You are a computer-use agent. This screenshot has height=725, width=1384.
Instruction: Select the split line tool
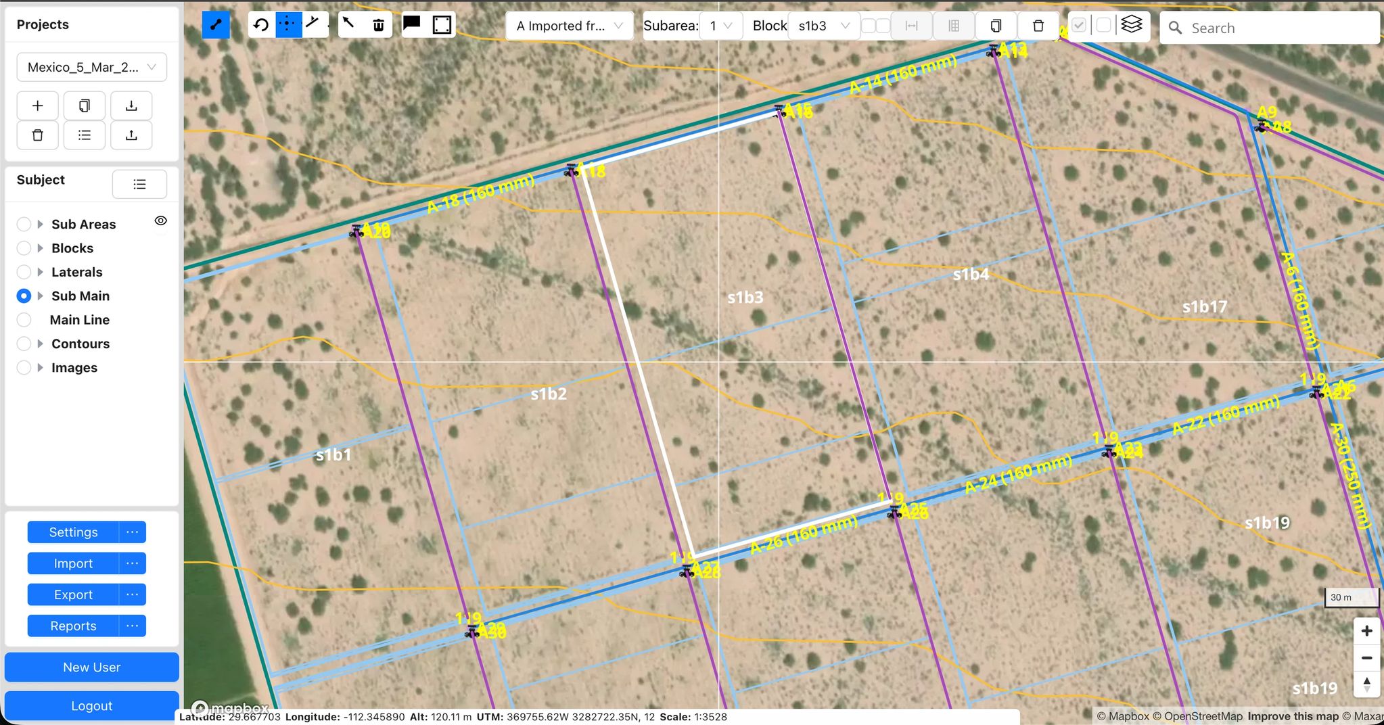point(313,24)
